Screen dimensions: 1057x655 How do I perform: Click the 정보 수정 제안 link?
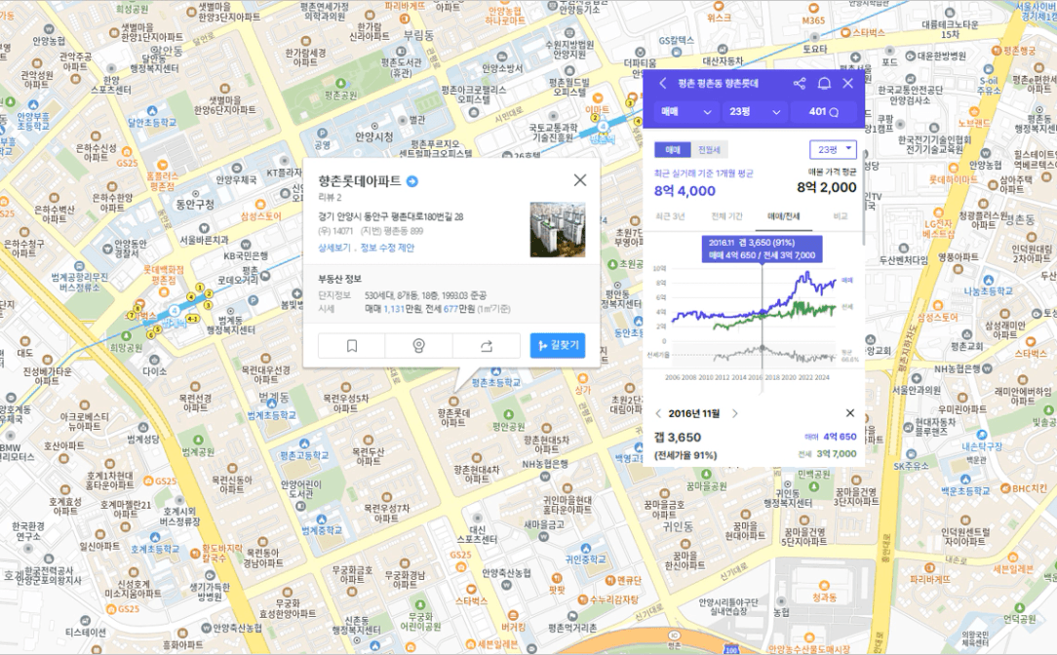[x=387, y=248]
